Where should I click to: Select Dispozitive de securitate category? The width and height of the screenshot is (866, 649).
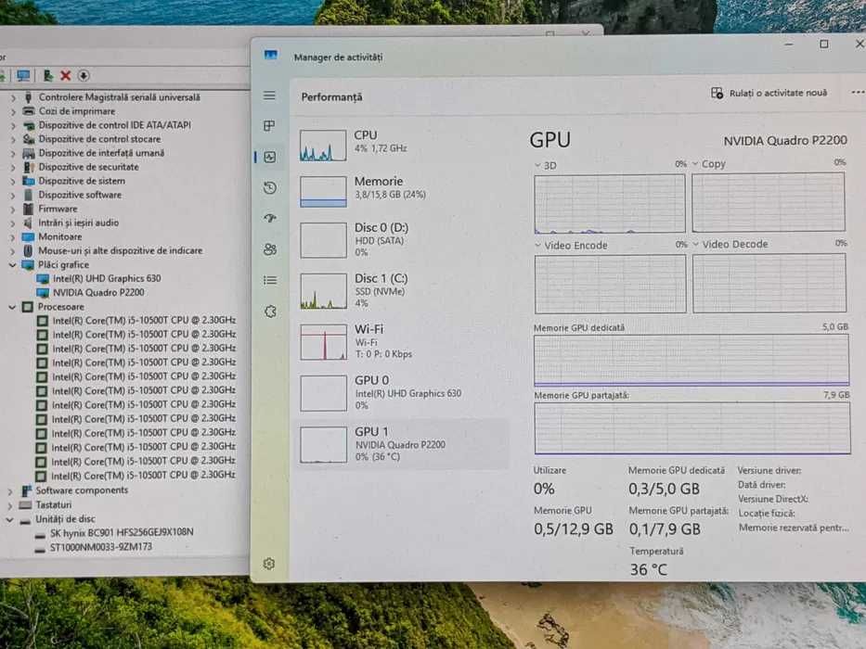(88, 167)
